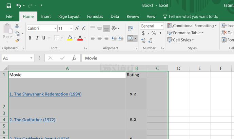Click the Cut scissors icon
This screenshot has height=139, width=234.
point(17,26)
